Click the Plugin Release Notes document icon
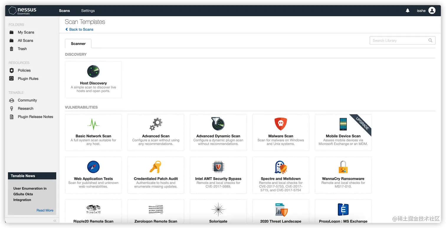Viewport: 446px width, 228px height. tap(12, 117)
